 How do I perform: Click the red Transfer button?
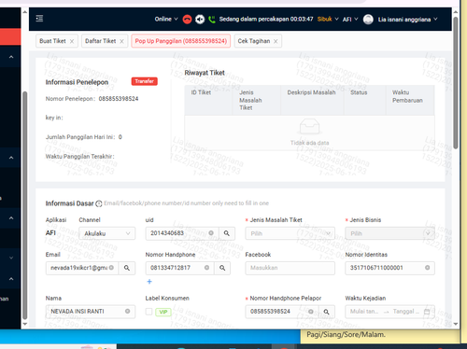click(144, 81)
